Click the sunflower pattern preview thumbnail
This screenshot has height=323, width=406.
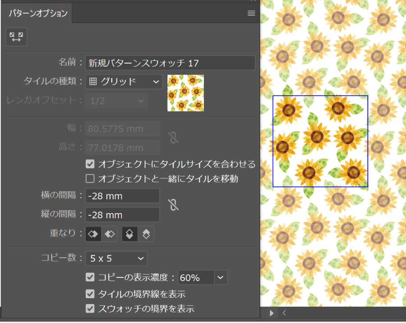pos(185,93)
